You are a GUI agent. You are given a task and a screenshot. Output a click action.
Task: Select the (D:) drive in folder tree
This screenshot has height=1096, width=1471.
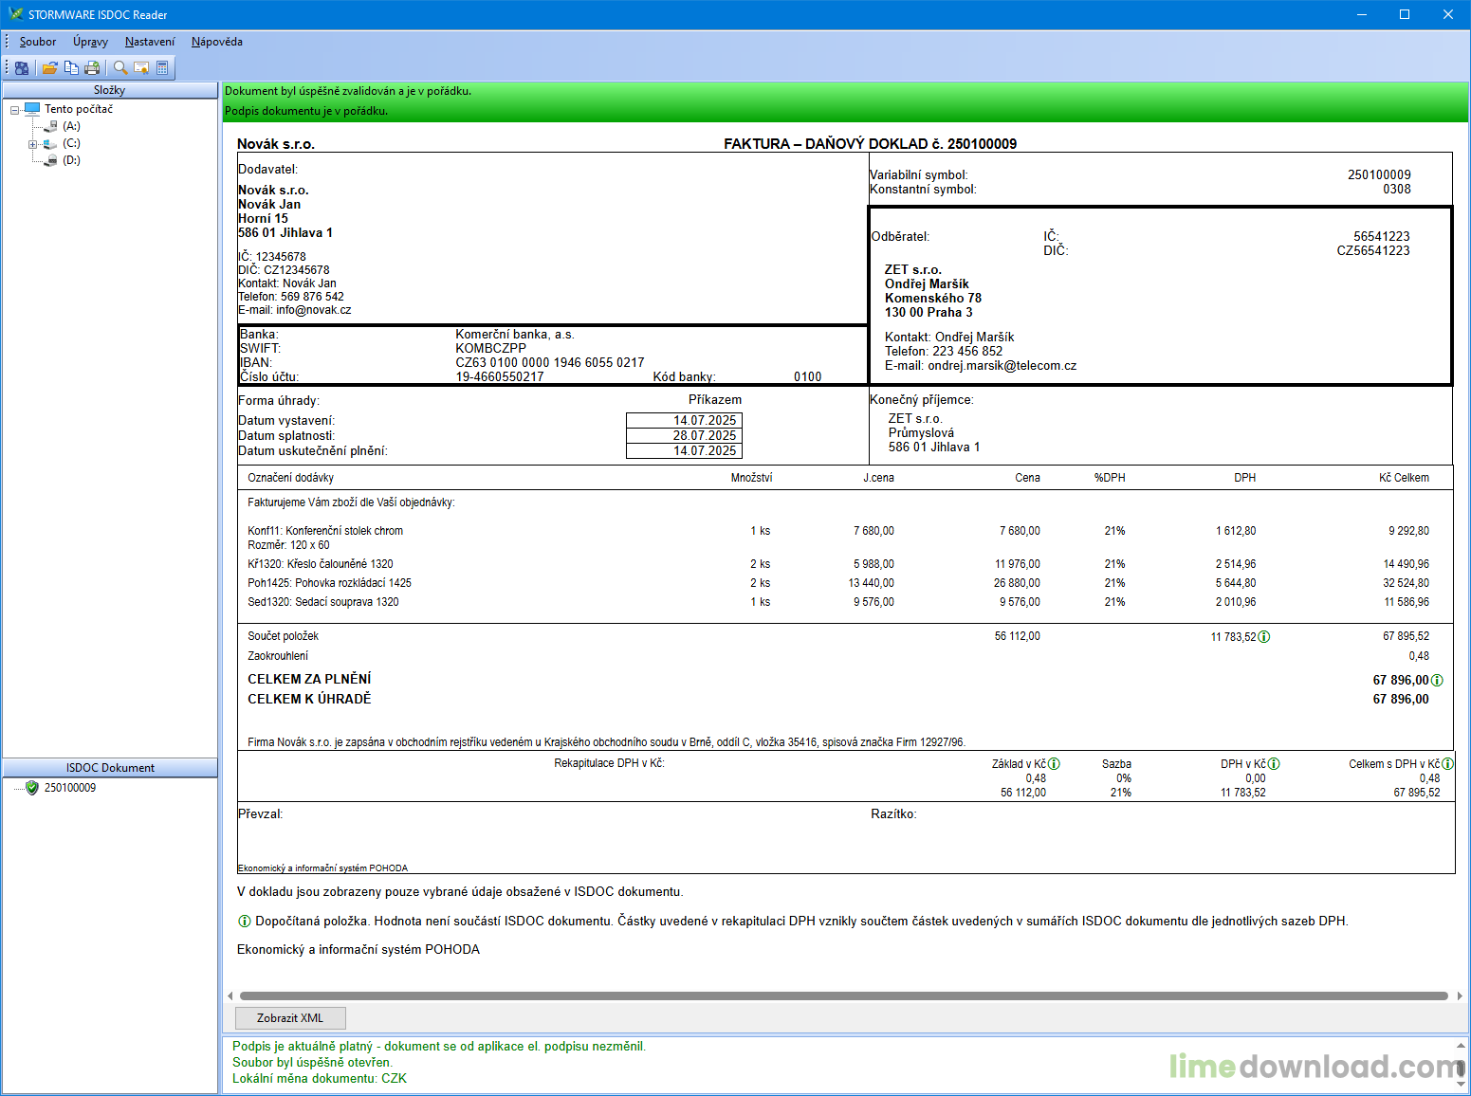71,160
